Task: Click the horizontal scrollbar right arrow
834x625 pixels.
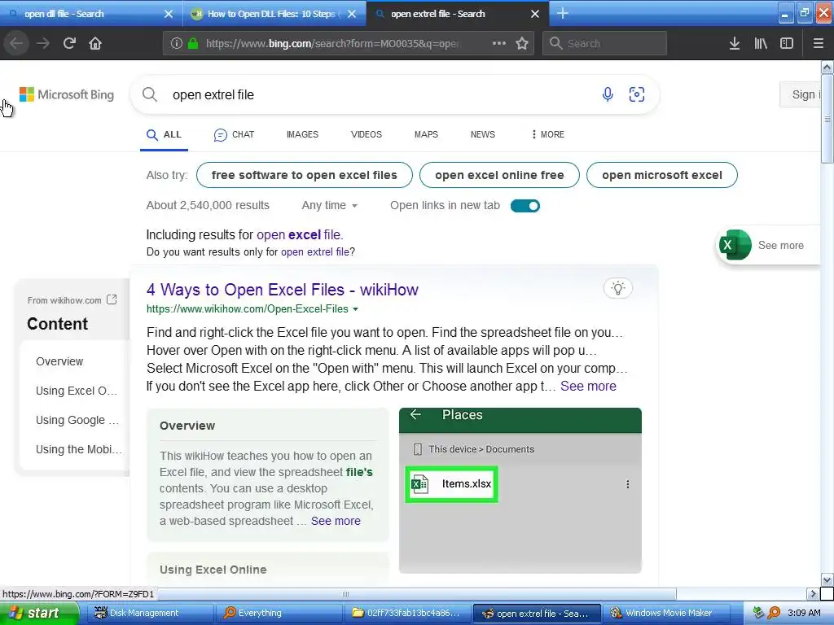Action: [813, 593]
